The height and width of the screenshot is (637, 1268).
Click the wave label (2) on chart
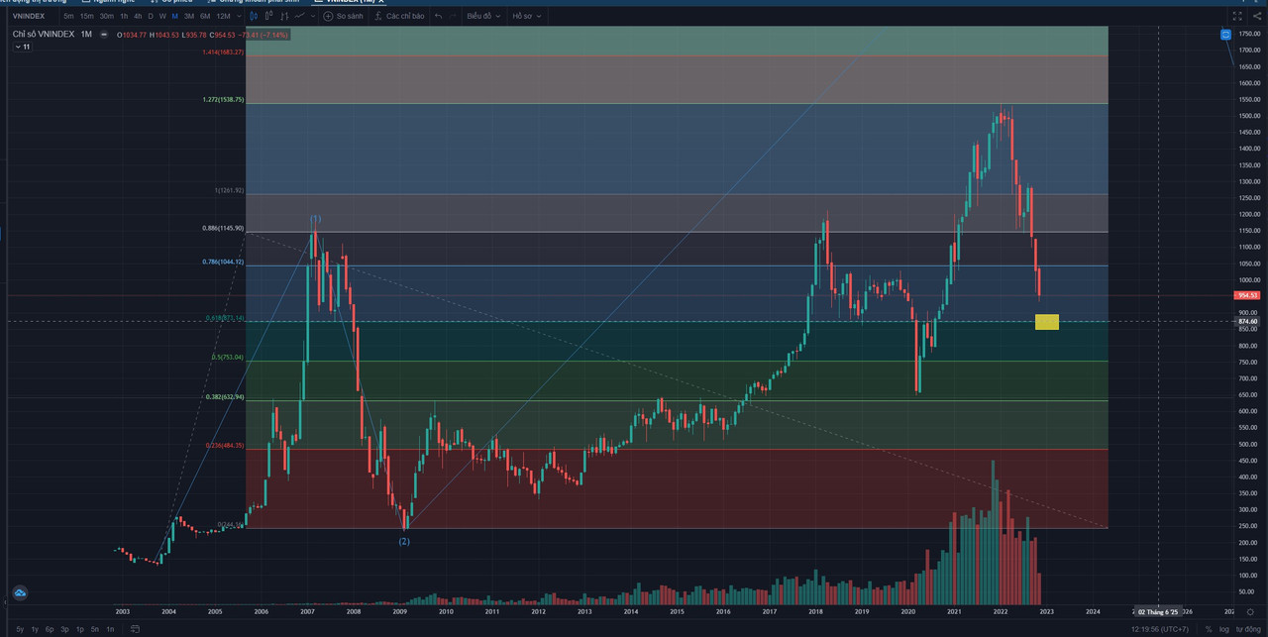point(404,541)
